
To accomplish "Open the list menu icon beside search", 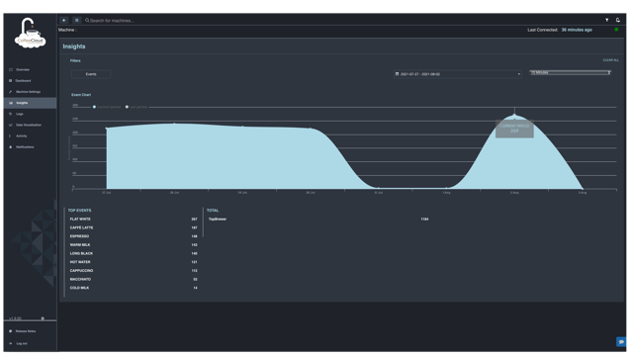I will pyautogui.click(x=76, y=20).
